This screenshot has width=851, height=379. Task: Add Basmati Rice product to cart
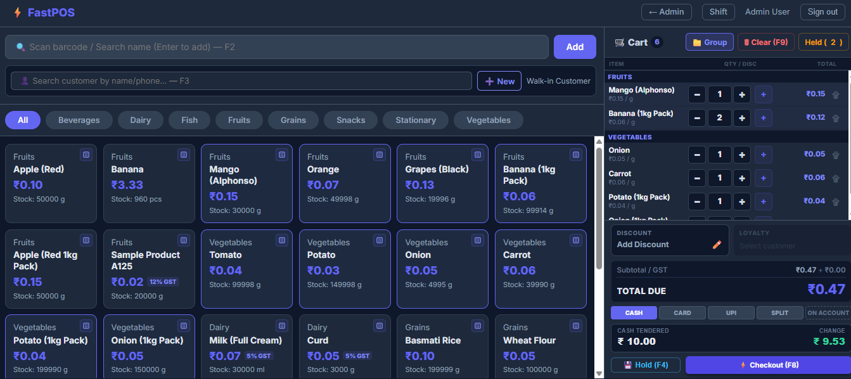pyautogui.click(x=442, y=347)
